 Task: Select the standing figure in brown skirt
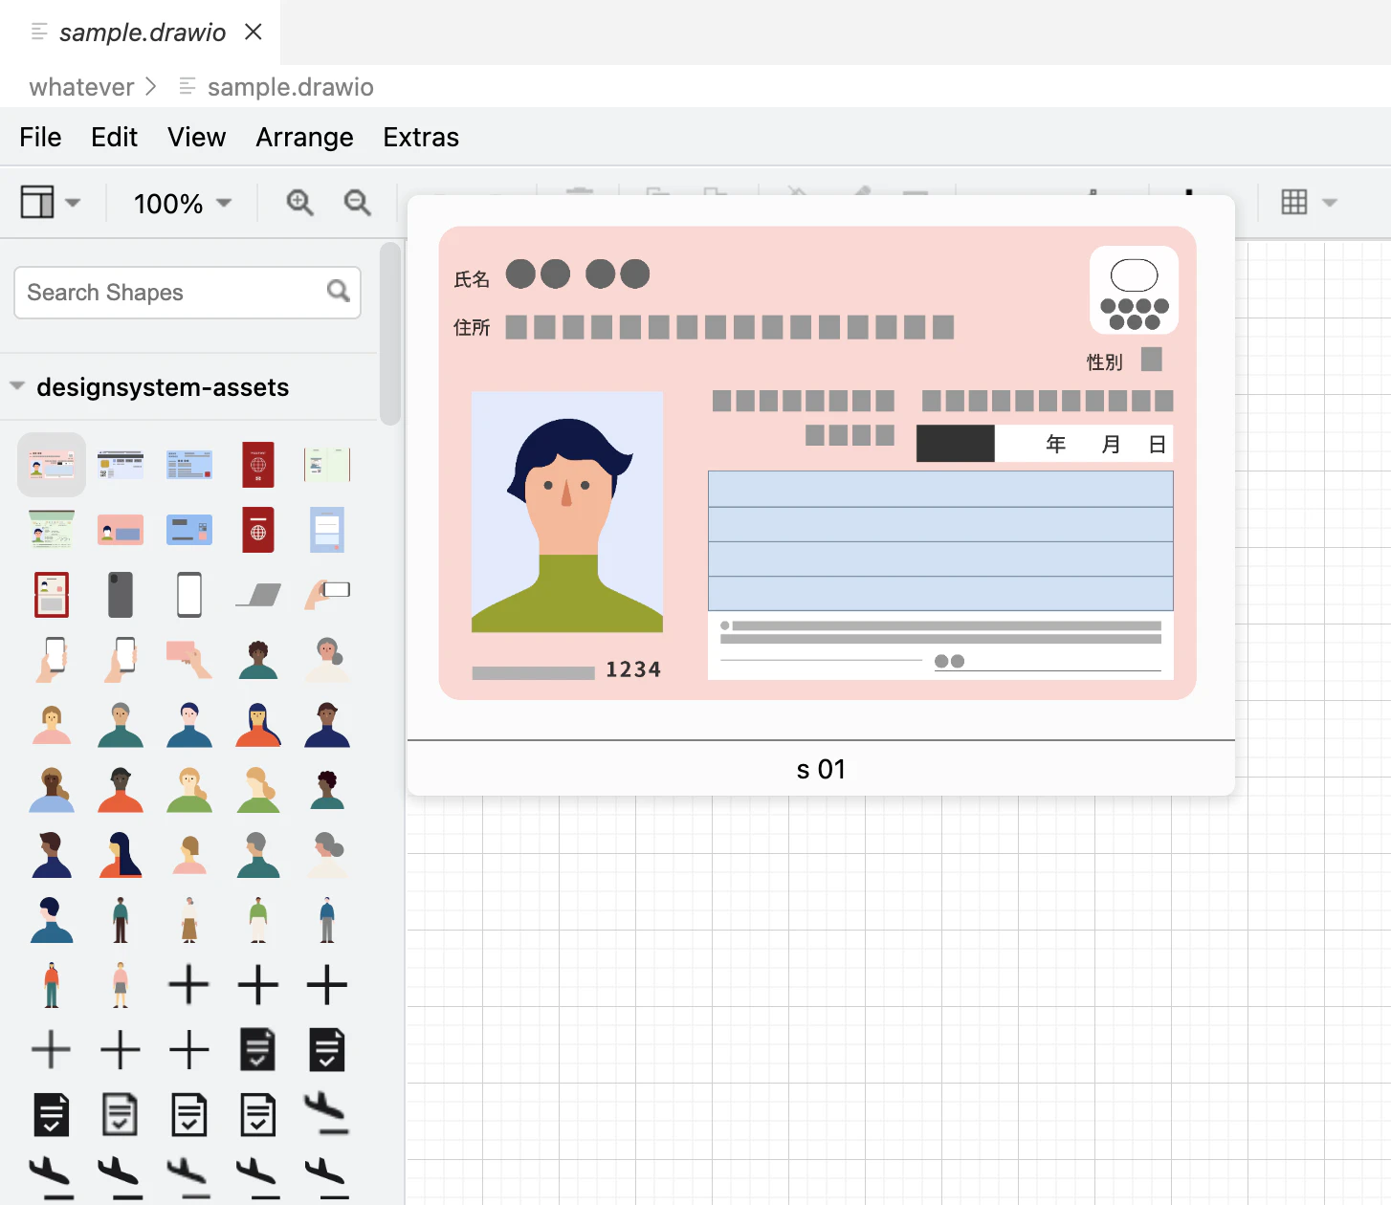189,920
